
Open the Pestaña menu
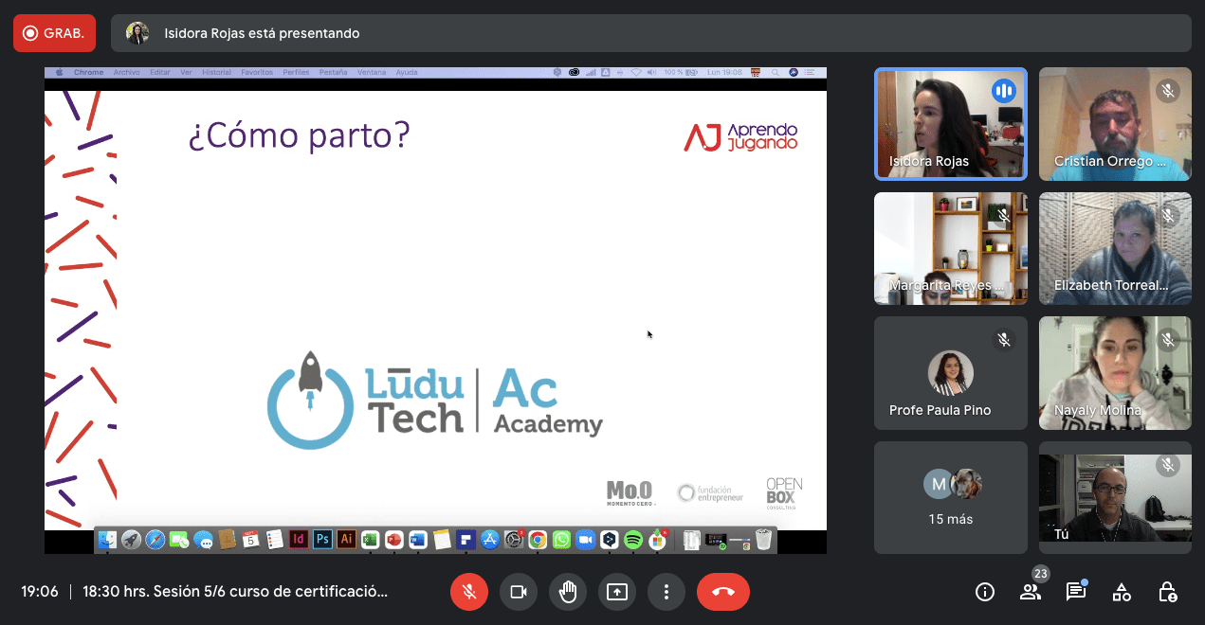click(333, 72)
